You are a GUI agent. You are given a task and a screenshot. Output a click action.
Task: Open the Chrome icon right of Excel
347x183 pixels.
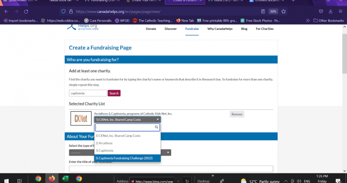coord(79,178)
